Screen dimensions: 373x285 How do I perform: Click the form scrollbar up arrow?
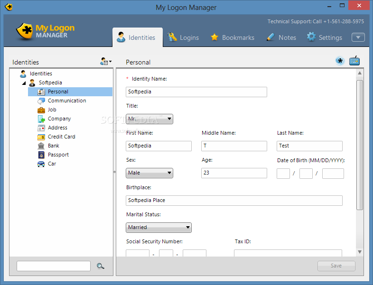(x=360, y=73)
